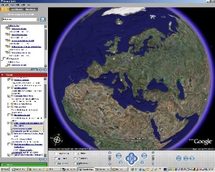This screenshot has height=172, width=215.
Task: Click Places scrollbar down arrow
Action: click(x=45, y=155)
